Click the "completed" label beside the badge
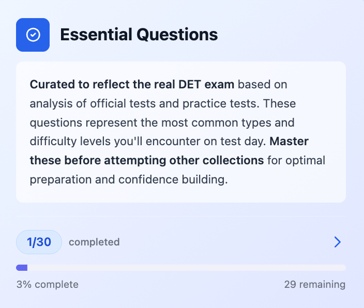The height and width of the screenshot is (308, 364). 94,242
